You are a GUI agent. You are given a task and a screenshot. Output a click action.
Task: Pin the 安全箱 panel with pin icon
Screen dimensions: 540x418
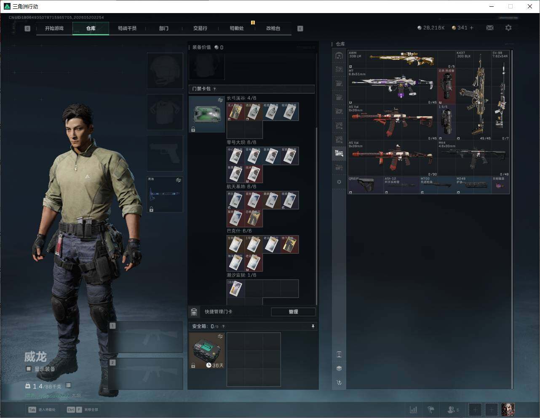(313, 326)
